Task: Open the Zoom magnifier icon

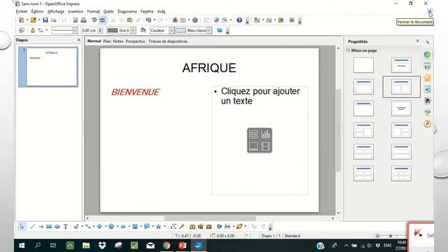Action: [x=225, y=20]
